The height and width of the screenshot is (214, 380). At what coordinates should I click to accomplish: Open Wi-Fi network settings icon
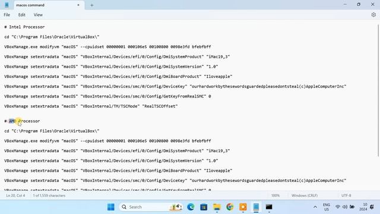tap(338, 207)
